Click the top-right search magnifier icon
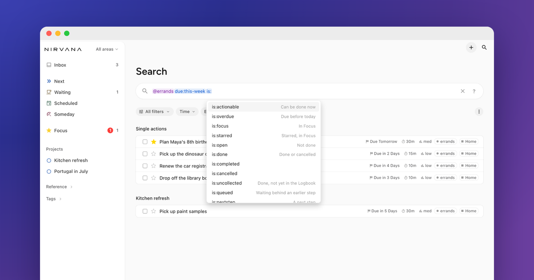This screenshot has width=534, height=280. click(x=484, y=48)
